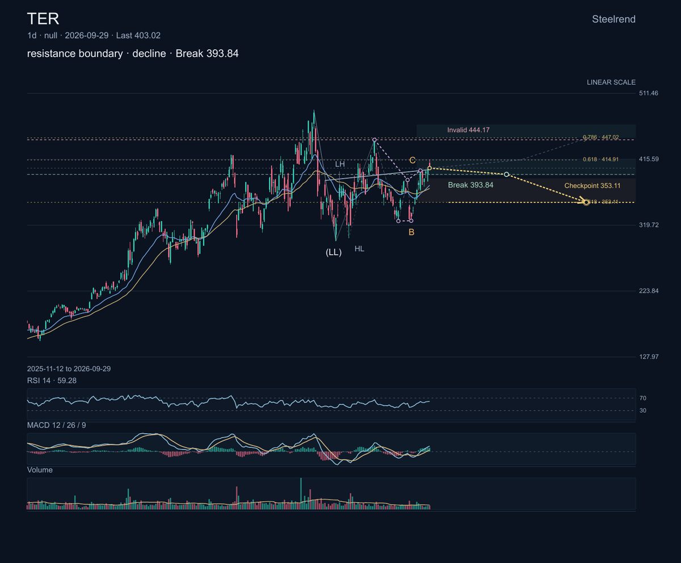Select the LINEAR SCALE label
This screenshot has height=563, width=681.
(x=611, y=82)
